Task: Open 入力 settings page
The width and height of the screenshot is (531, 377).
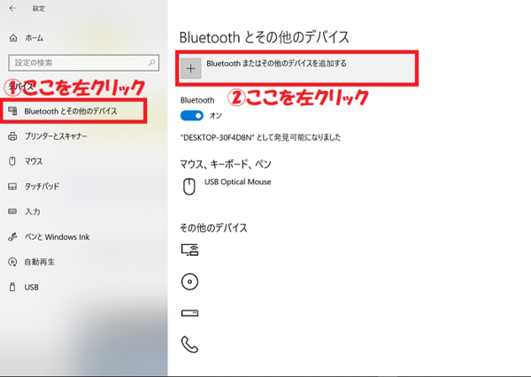Action: tap(32, 212)
